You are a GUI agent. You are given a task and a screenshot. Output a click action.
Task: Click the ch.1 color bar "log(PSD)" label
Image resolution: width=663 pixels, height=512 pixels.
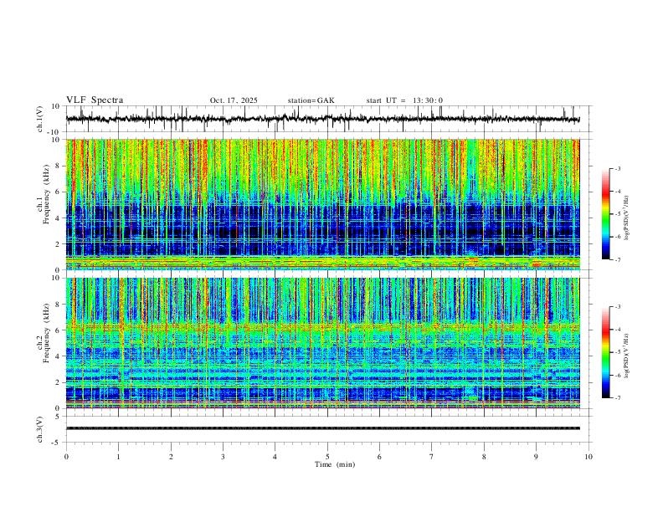(626, 218)
